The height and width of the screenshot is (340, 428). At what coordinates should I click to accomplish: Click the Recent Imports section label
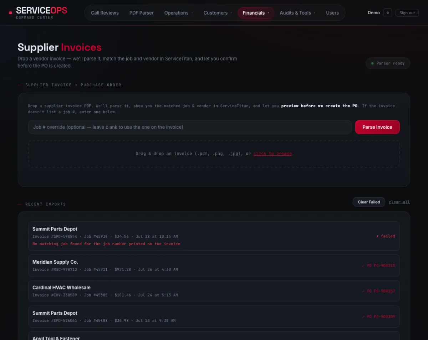tap(46, 204)
